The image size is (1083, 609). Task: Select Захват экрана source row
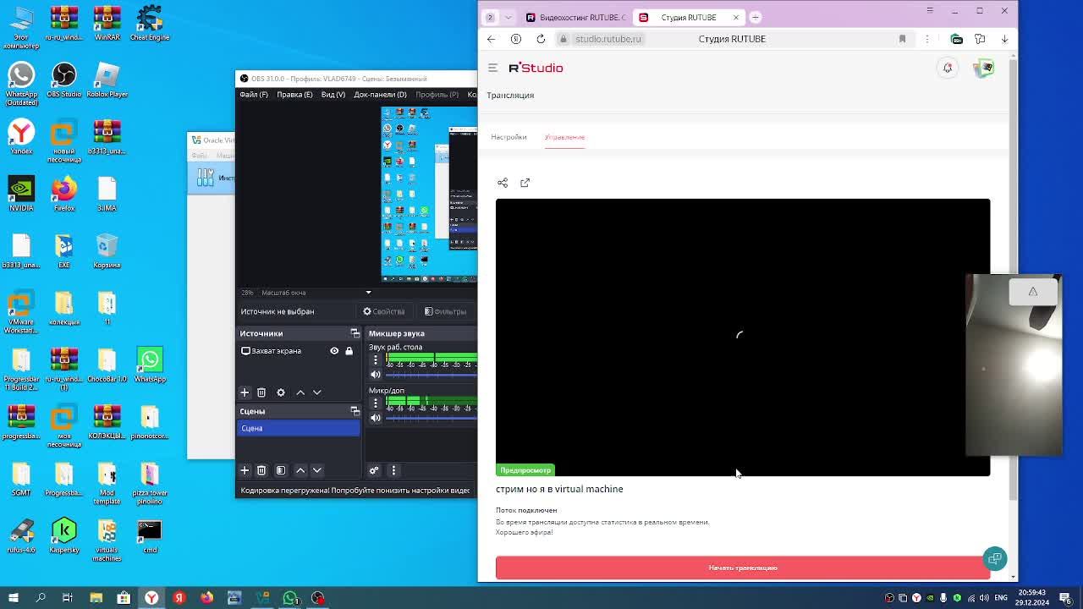pyautogui.click(x=299, y=351)
